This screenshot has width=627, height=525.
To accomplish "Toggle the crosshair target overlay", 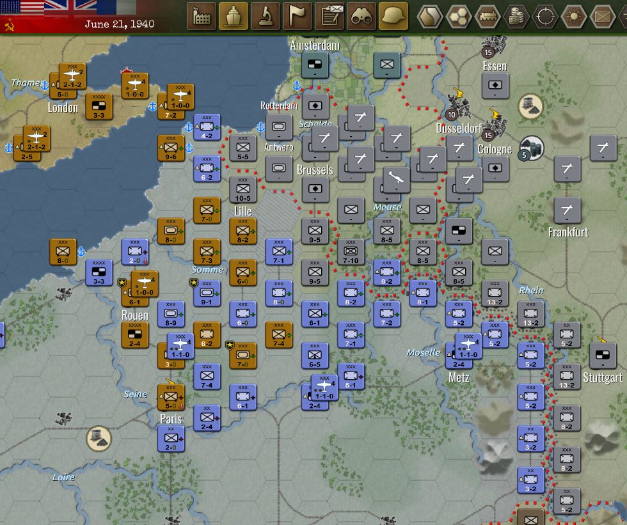I will pyautogui.click(x=545, y=17).
